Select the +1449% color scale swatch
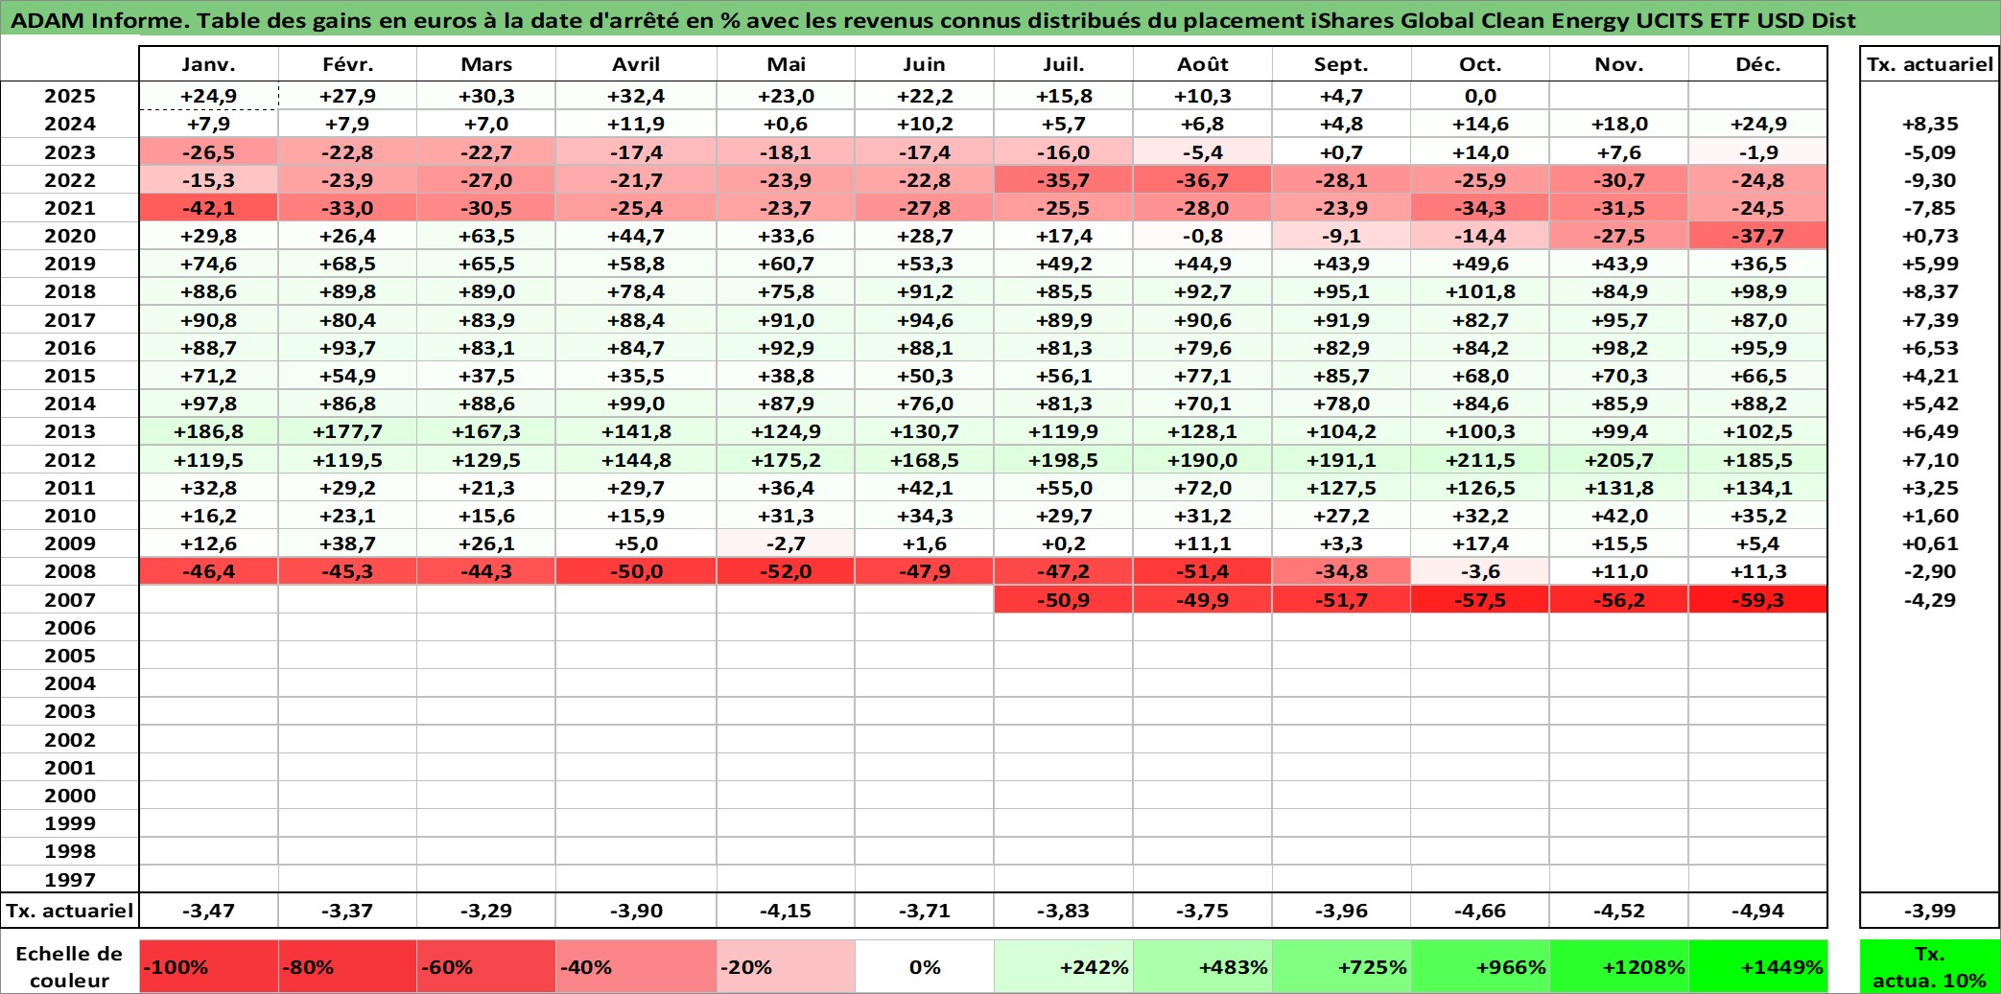This screenshot has height=994, width=2001. 1757,966
